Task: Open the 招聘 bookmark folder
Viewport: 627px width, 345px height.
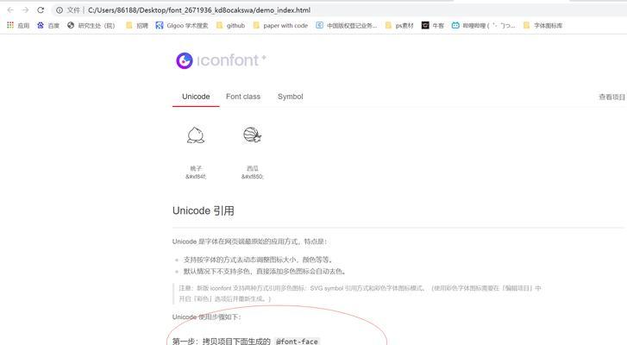Action: pyautogui.click(x=137, y=26)
